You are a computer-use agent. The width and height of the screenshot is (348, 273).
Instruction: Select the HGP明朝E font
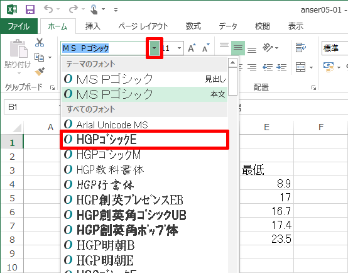(x=144, y=260)
